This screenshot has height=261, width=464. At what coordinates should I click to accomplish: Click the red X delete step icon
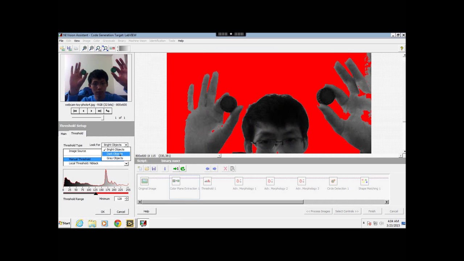pos(225,169)
